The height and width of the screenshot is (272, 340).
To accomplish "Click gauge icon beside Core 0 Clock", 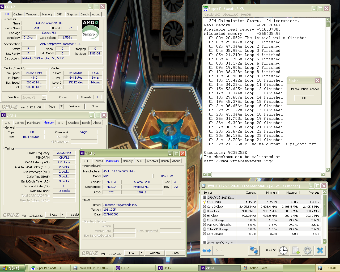I will coord(205,207).
